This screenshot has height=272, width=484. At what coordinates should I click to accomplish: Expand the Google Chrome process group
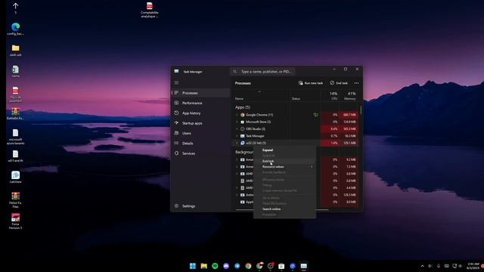coord(237,115)
